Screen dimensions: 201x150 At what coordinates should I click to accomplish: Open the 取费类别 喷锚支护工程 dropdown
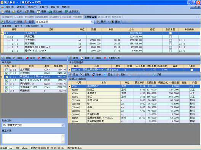[63, 125]
